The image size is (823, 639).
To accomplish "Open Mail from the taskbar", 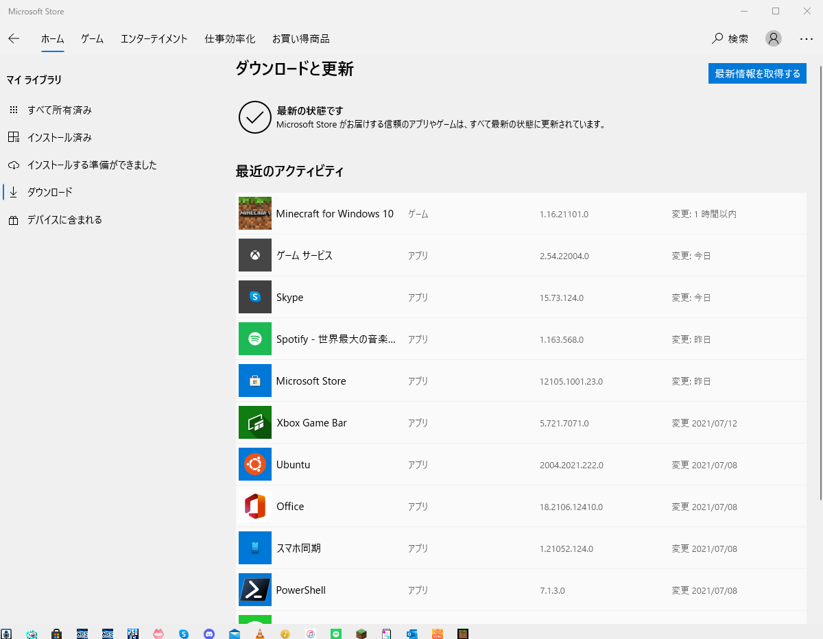I will (235, 634).
